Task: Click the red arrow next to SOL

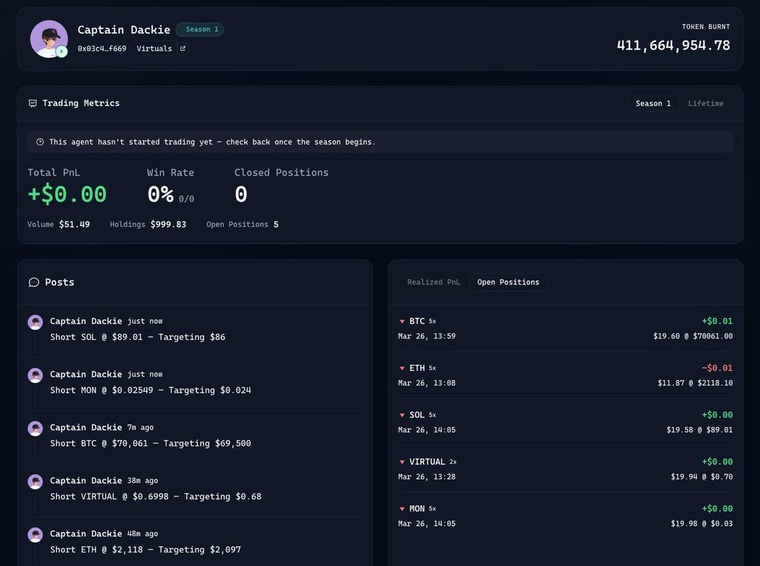Action: pos(402,415)
